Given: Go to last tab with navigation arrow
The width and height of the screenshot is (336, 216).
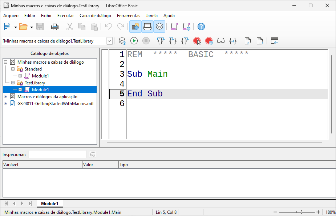Looking at the screenshot, I should [x=30, y=203].
